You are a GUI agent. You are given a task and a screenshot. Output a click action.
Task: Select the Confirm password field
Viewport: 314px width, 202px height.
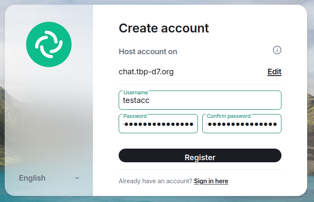click(242, 124)
